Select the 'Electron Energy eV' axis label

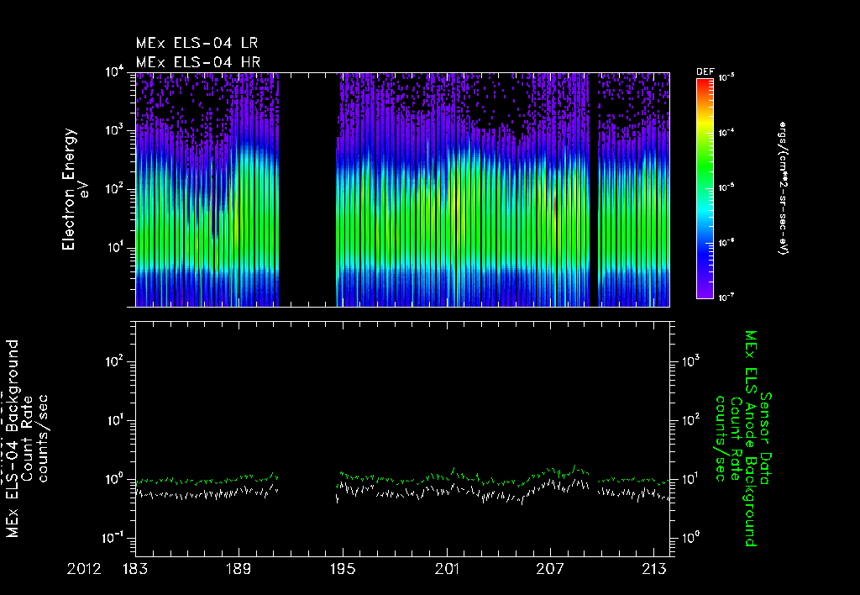click(x=75, y=189)
